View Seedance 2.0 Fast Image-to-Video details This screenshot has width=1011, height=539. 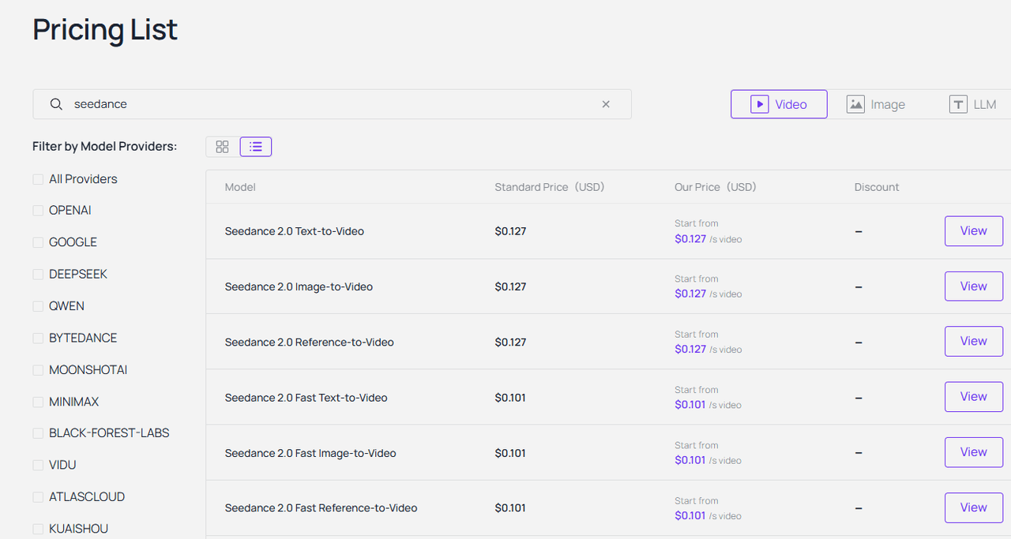[973, 452]
